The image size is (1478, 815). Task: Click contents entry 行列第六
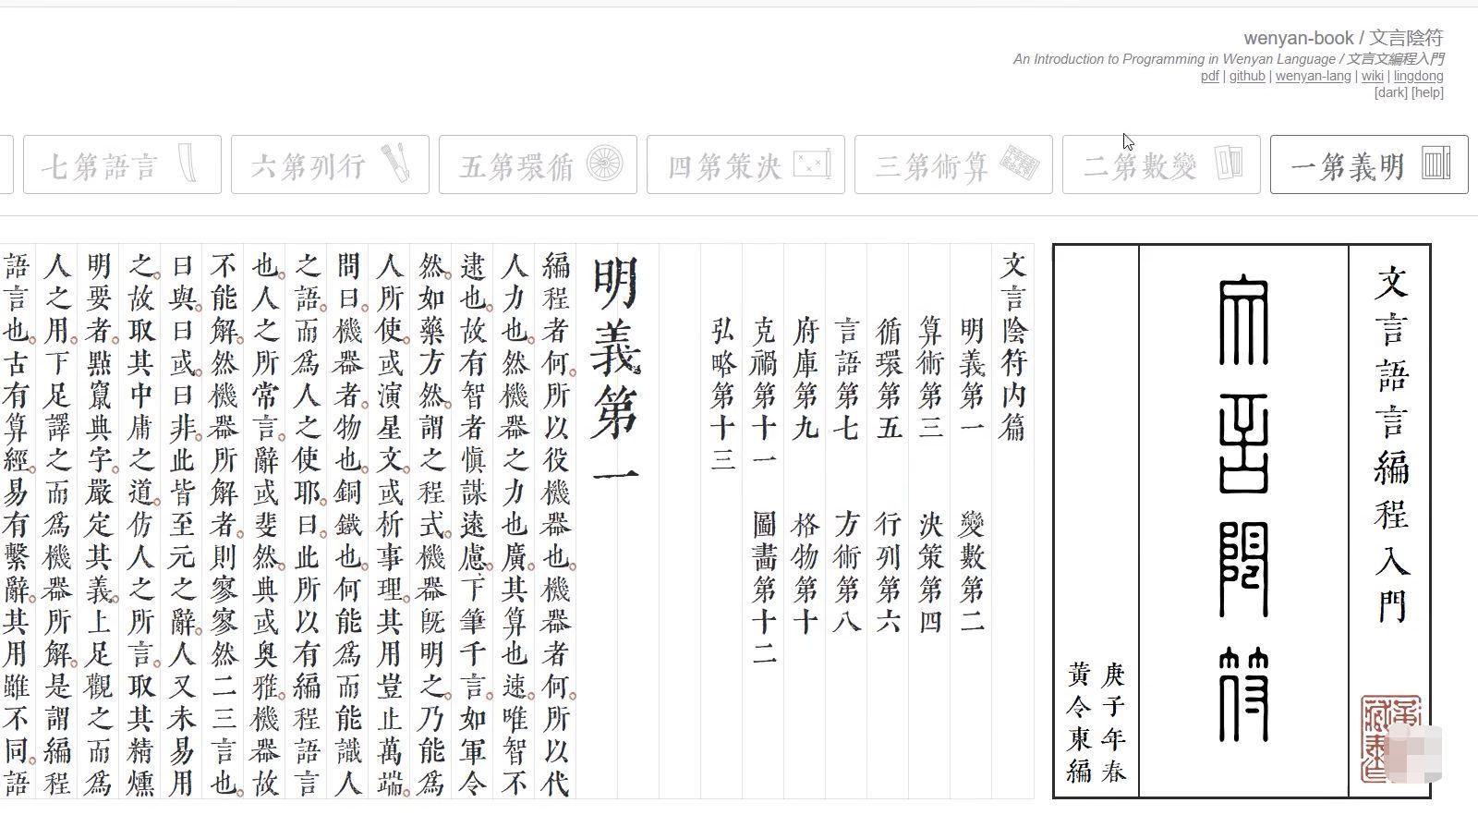pyautogui.click(x=889, y=573)
